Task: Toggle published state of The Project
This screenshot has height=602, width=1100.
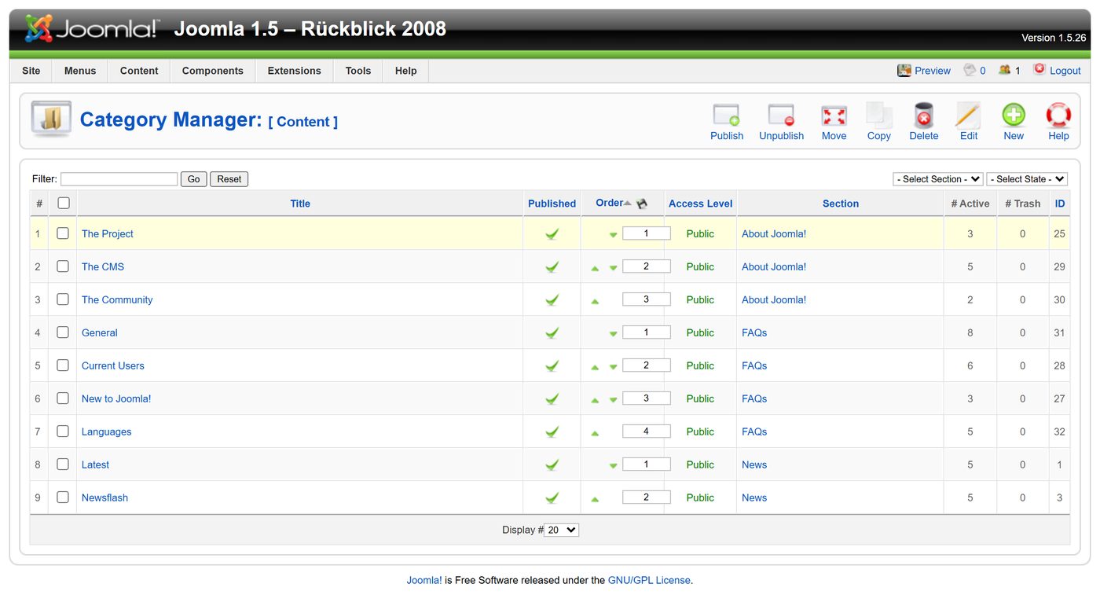Action: [x=552, y=234]
